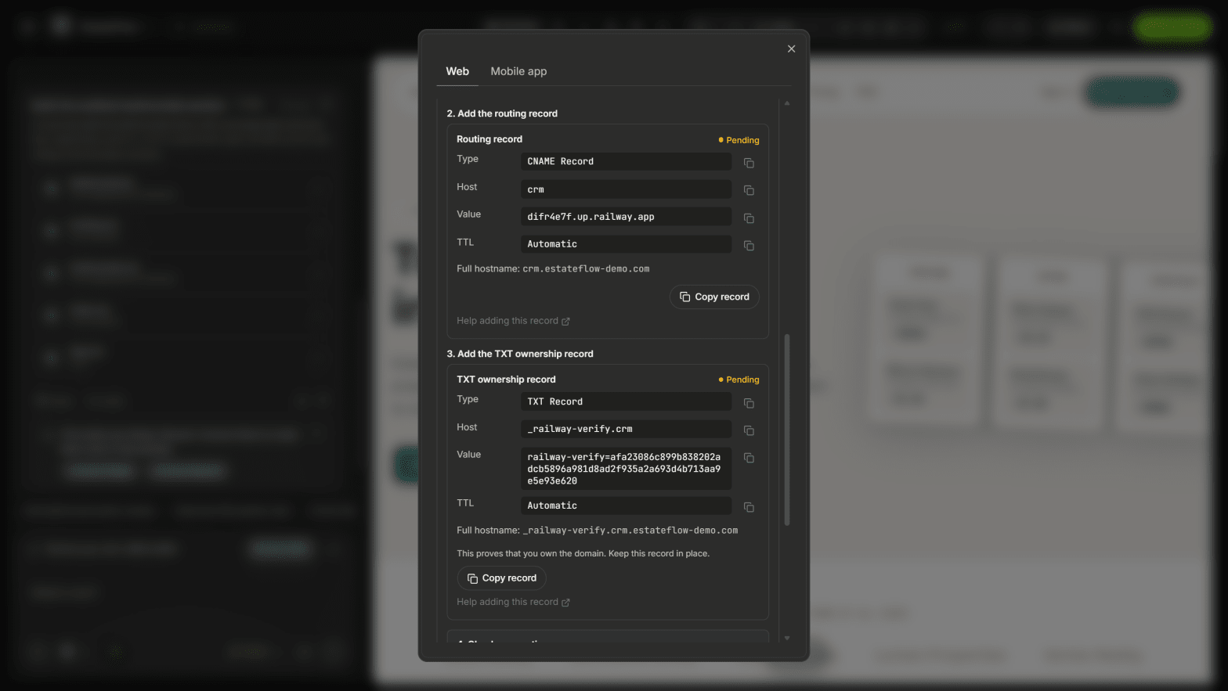Open help for adding the TXT ownership record
Viewport: 1228px width, 691px height.
(x=513, y=602)
